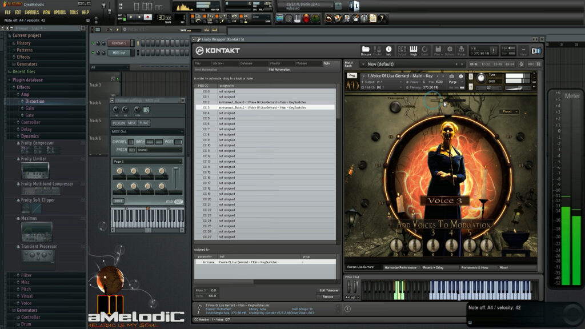Click the Native Instruments NI logo
This screenshot has height=329, width=585.
tap(536, 51)
